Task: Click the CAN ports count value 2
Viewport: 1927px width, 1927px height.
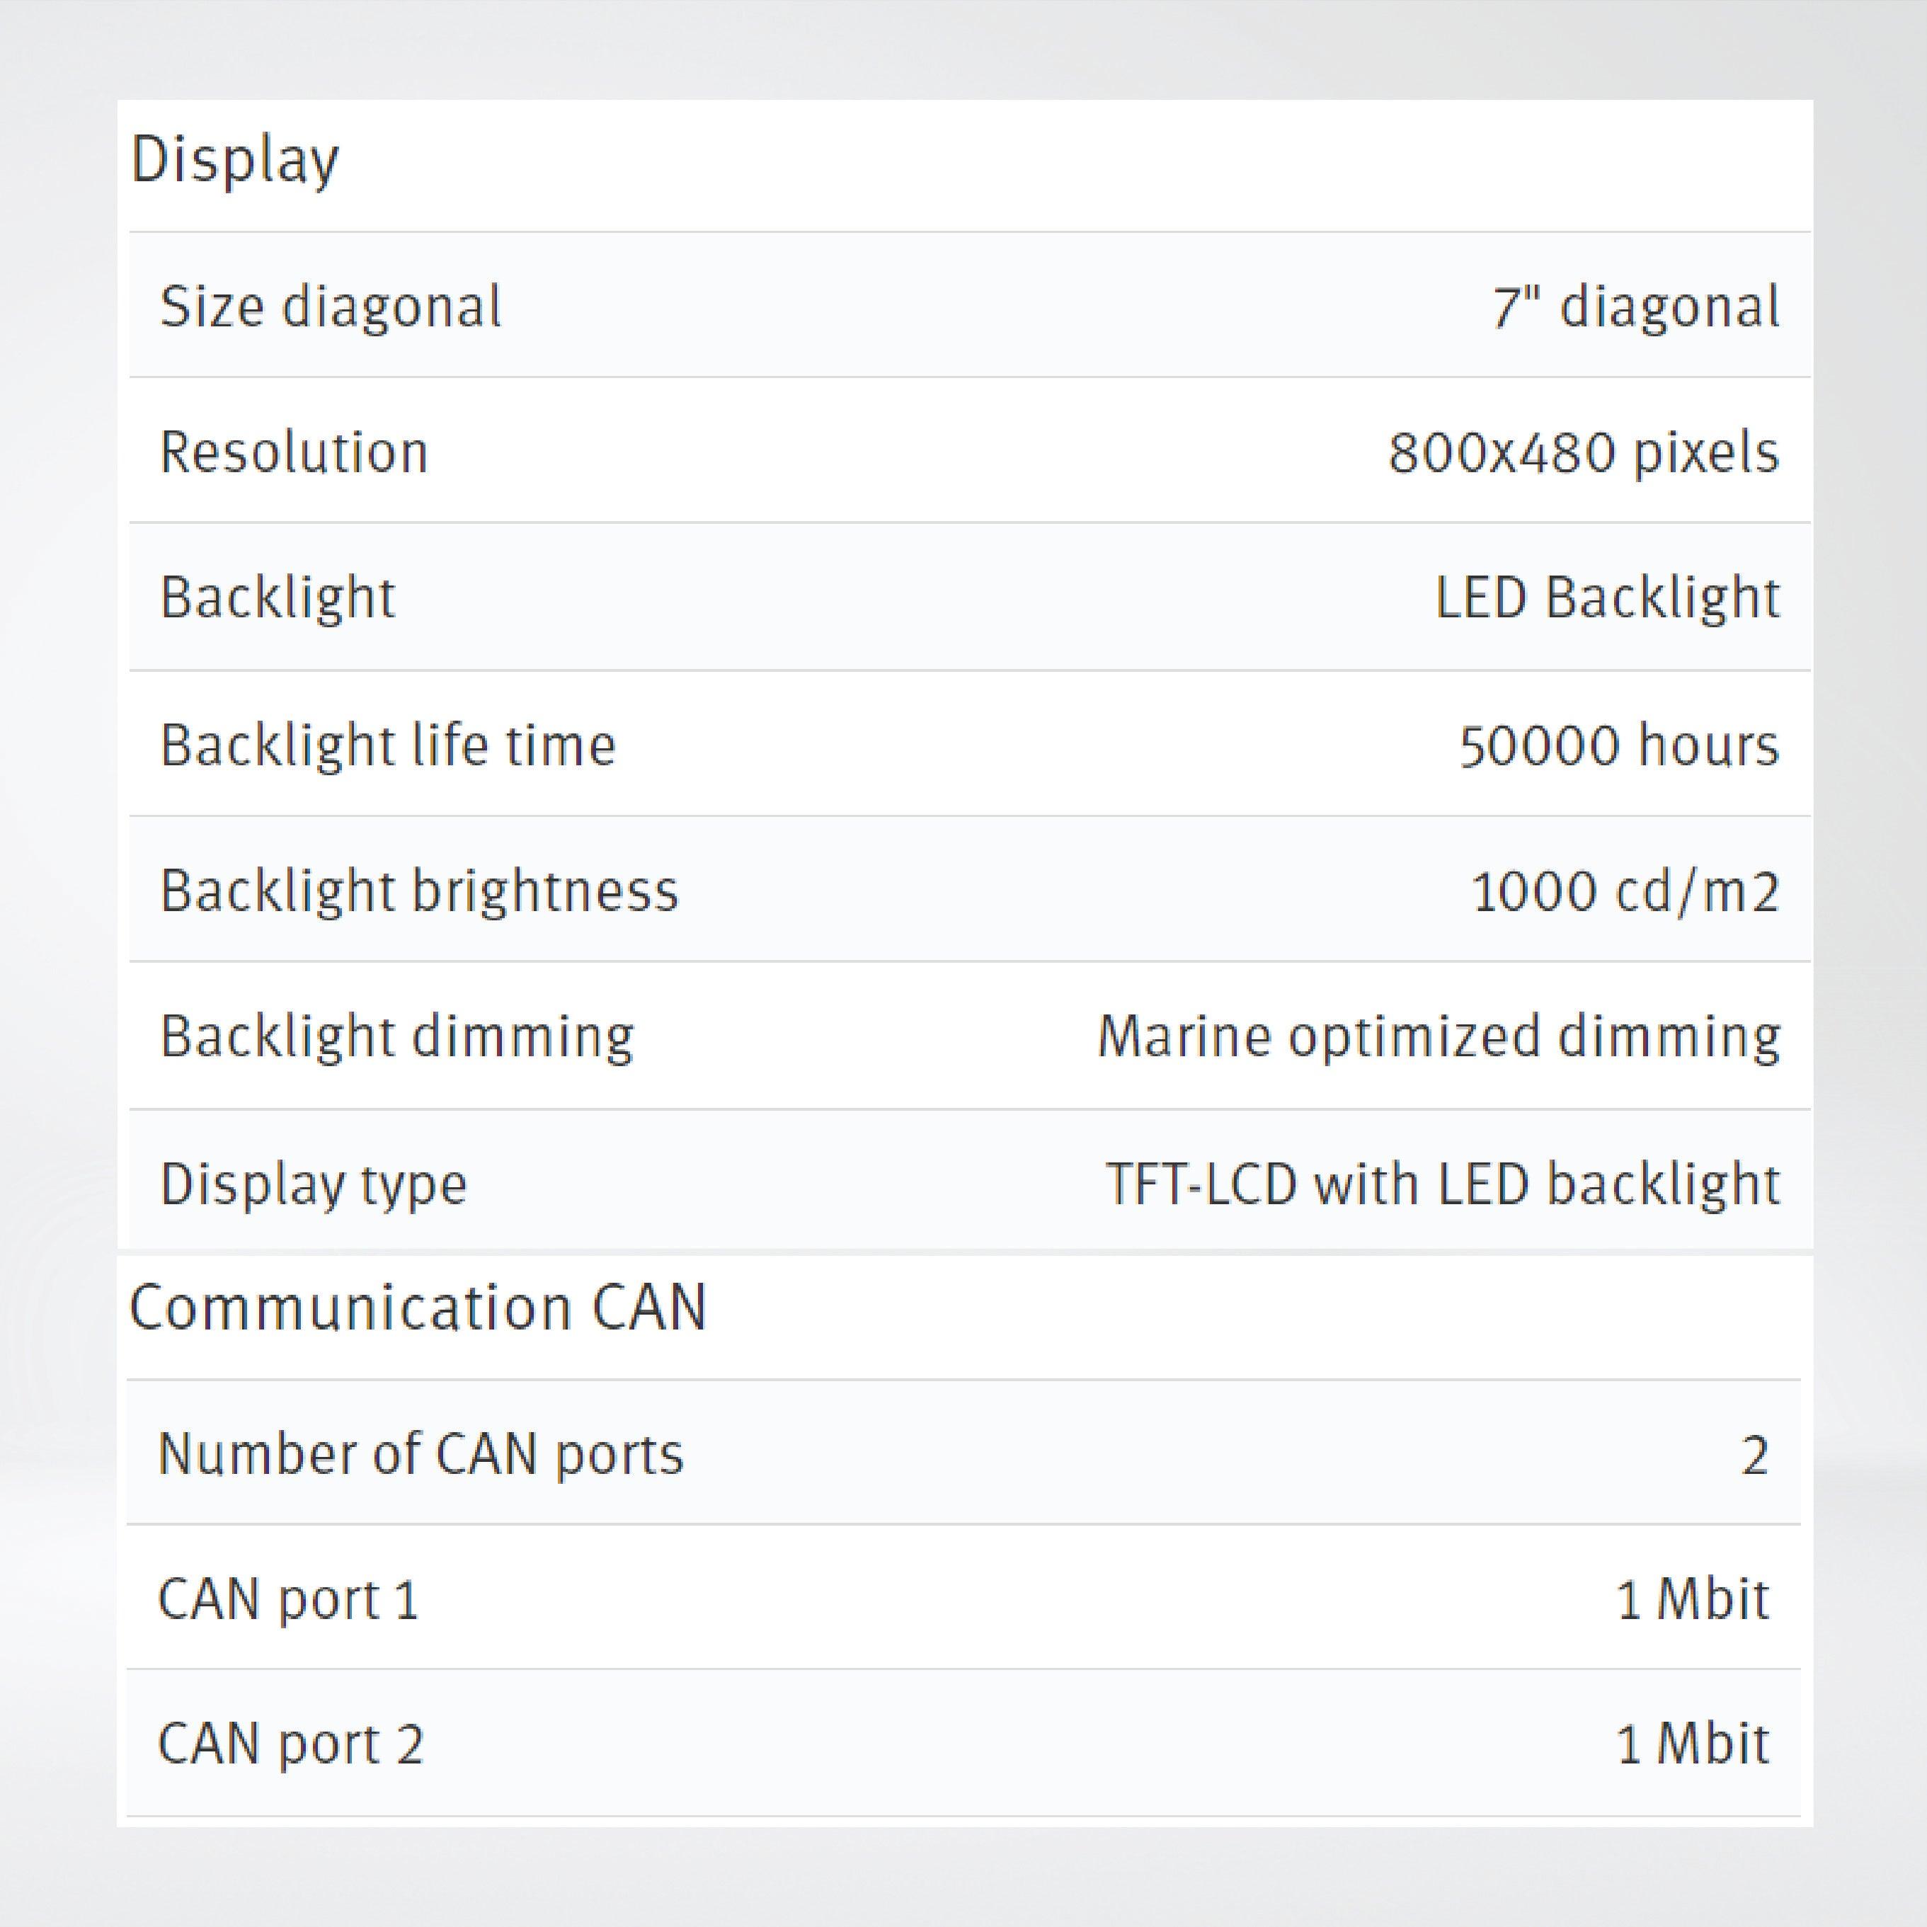Action: click(1754, 1456)
